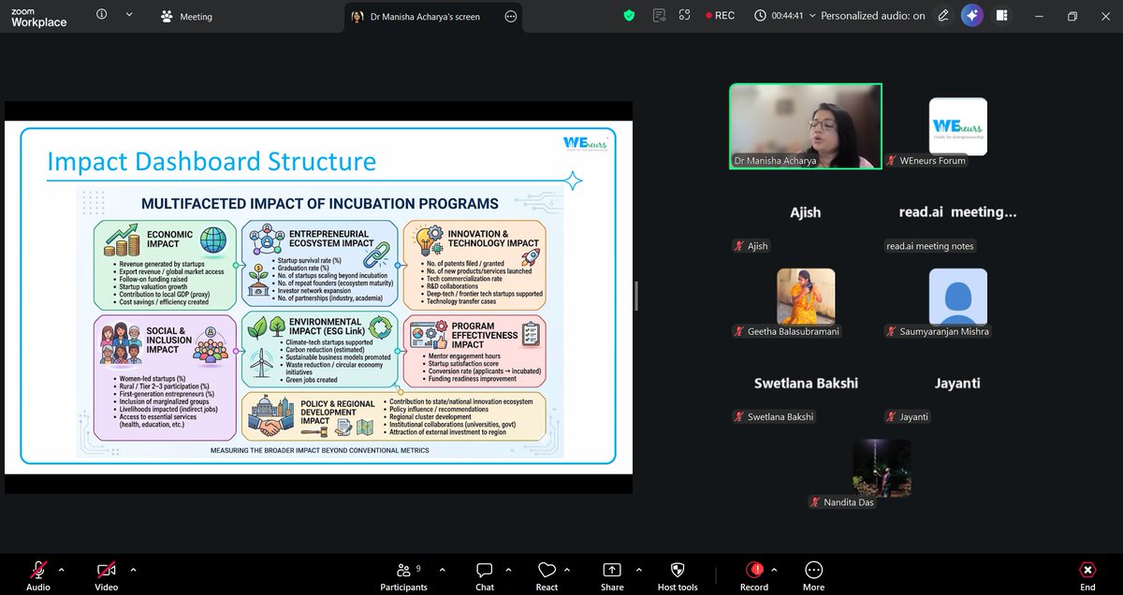This screenshot has width=1123, height=595.
Task: Open the AI Companion sparkle icon
Action: [971, 15]
